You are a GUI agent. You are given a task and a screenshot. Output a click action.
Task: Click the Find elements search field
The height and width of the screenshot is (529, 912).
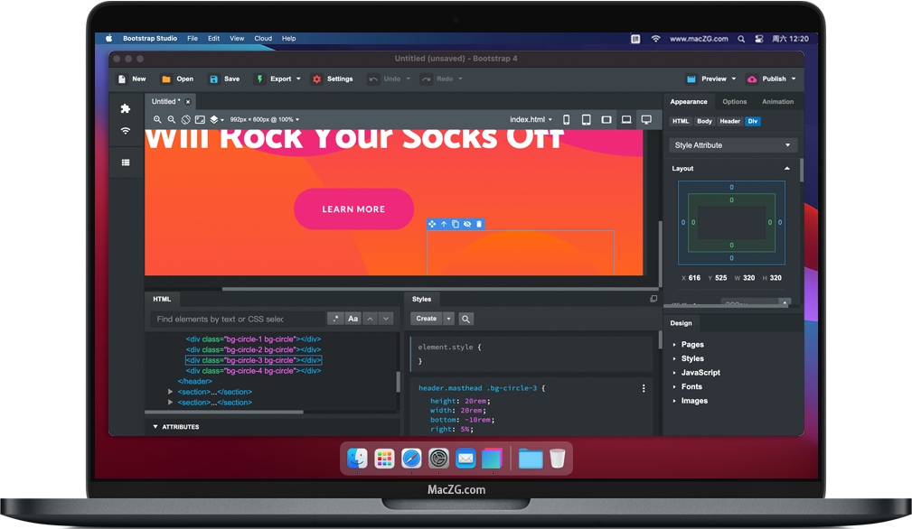(238, 319)
